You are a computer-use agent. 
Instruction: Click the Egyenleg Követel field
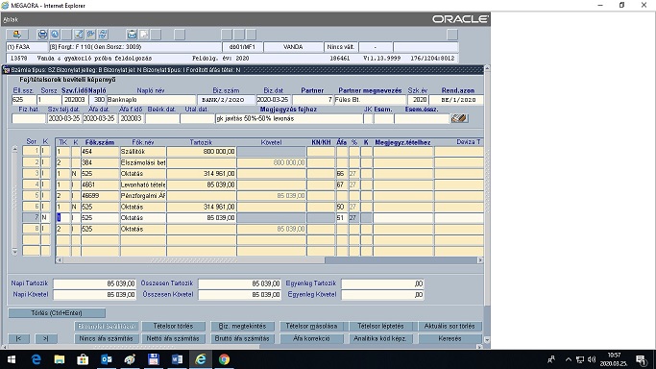click(x=383, y=295)
